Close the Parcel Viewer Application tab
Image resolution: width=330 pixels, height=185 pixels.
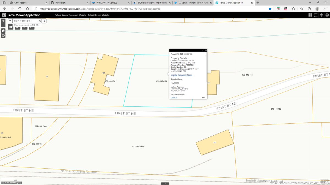pyautogui.click(x=251, y=3)
